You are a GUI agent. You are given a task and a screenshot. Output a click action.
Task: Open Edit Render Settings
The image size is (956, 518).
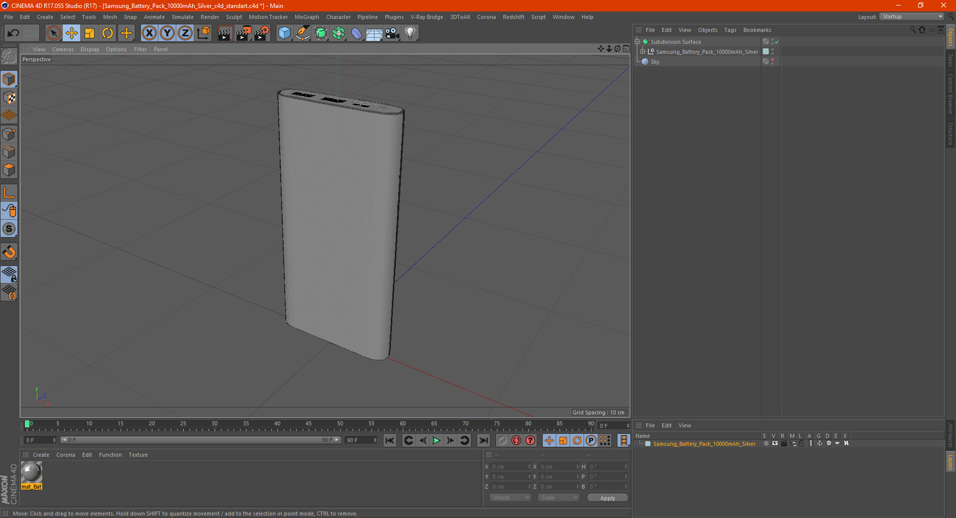pos(262,33)
